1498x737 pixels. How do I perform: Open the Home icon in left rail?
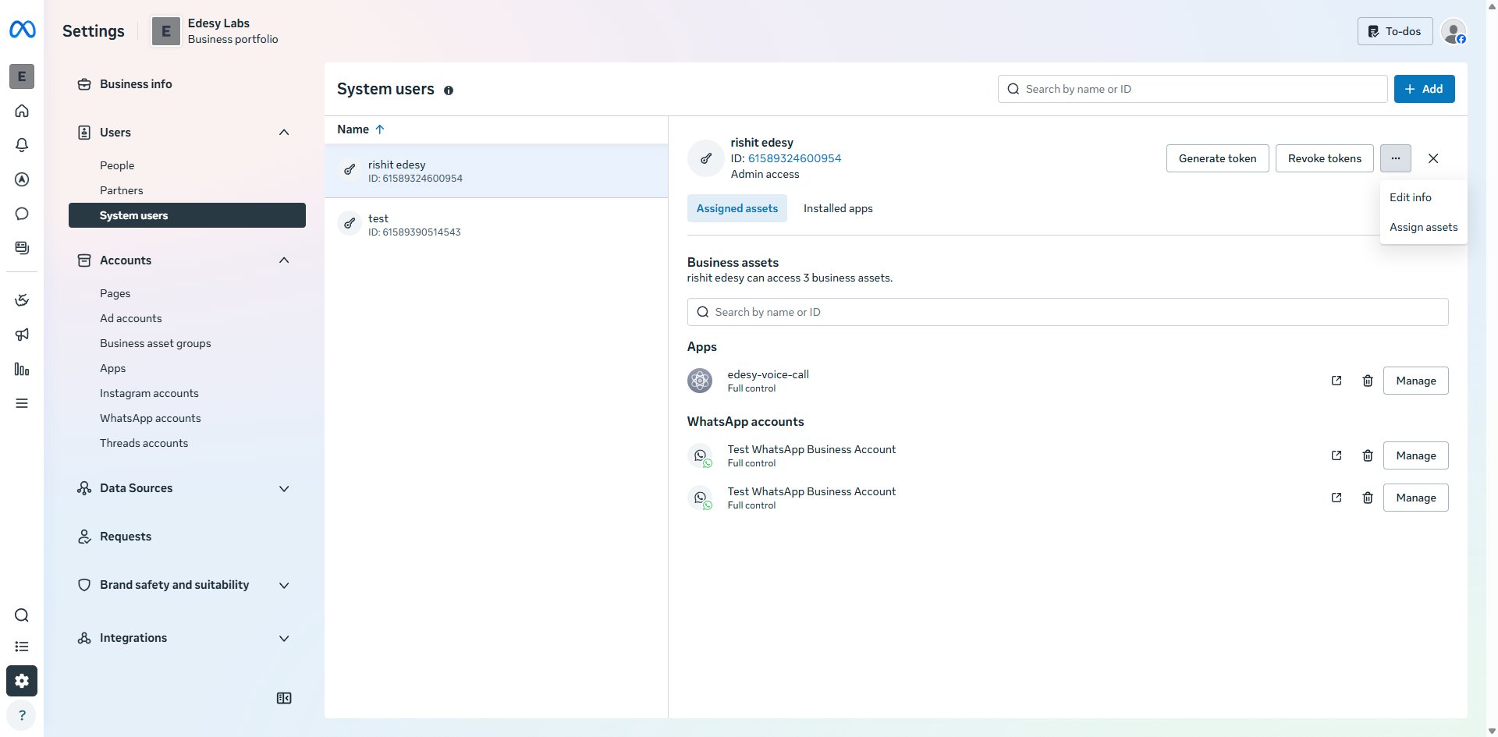(22, 111)
